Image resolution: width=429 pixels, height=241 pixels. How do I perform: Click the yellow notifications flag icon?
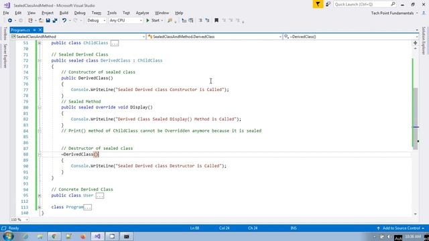coord(318,5)
